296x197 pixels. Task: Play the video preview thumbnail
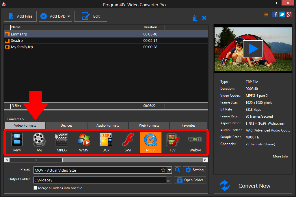253,48
